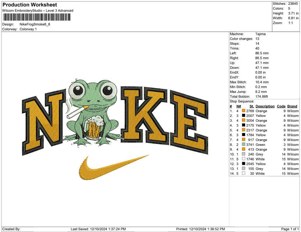Click the grey swatch in stop row 10
This screenshot has width=301, height=232.
pos(244,154)
